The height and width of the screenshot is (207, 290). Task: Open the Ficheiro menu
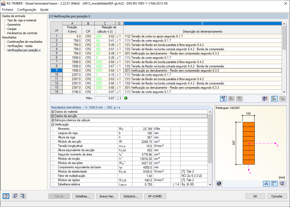[8, 9]
